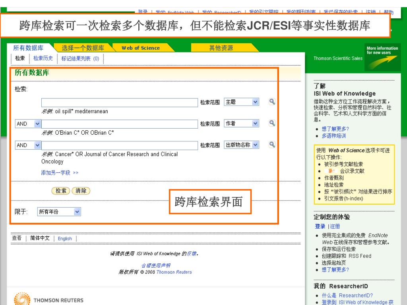Click the 注册 link under 定制您的体验
Screen dimensions: 407x305
[335, 226]
